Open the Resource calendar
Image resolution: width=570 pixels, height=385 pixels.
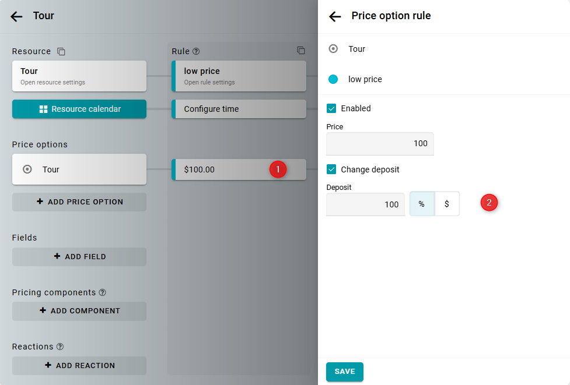click(79, 109)
